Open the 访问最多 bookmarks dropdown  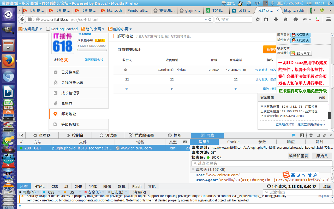(31, 29)
